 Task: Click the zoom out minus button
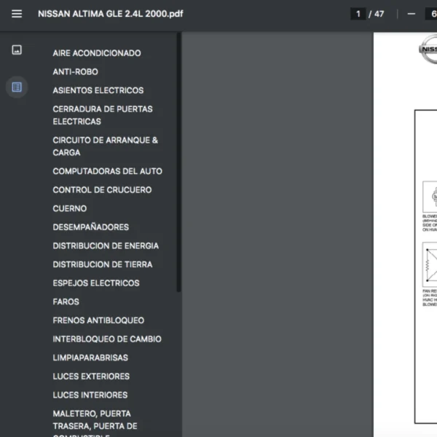tap(411, 14)
